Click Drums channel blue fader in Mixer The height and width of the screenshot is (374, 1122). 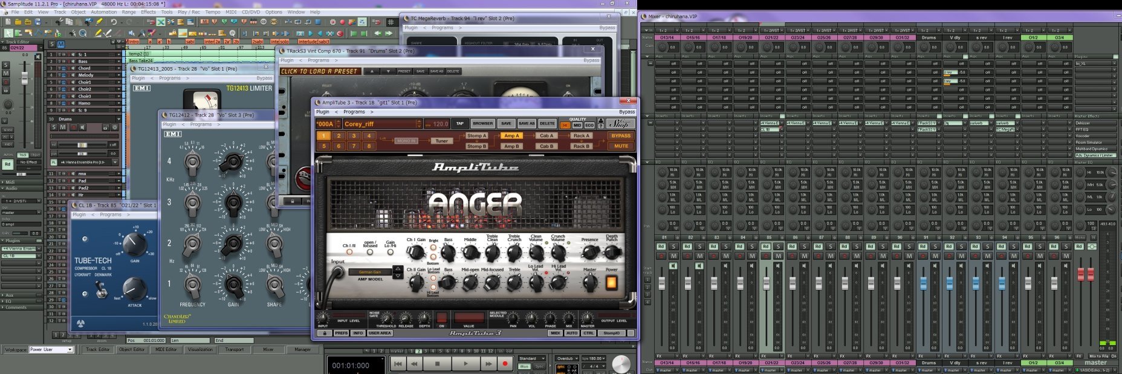tap(923, 283)
